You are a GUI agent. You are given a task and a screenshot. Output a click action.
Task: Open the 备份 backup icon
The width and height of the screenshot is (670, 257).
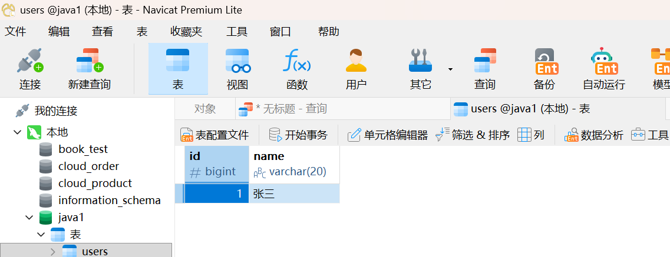pos(546,62)
